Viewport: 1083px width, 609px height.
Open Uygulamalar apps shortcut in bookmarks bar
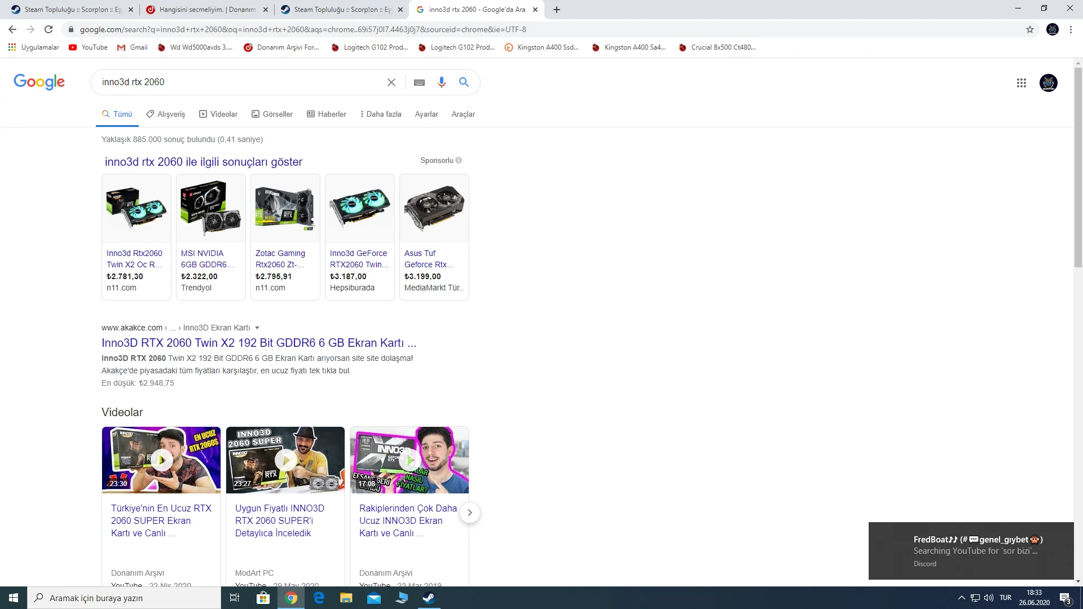point(34,47)
